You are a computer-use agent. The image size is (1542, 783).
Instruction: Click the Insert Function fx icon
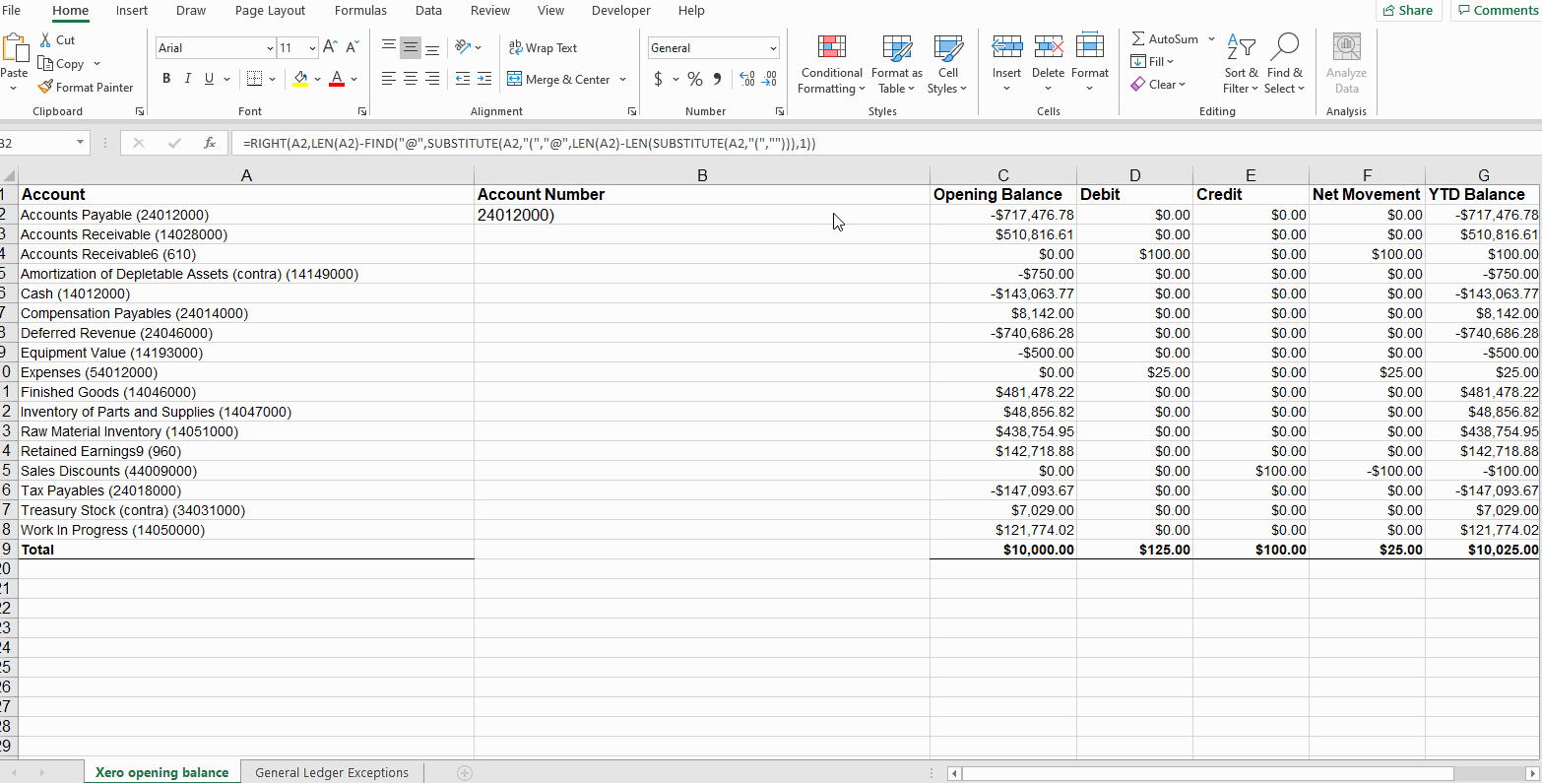click(210, 143)
